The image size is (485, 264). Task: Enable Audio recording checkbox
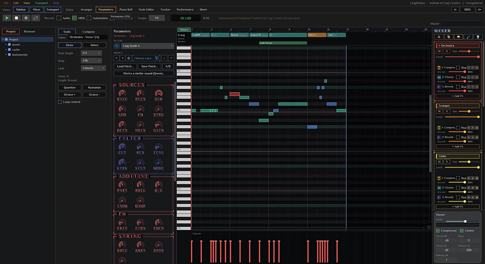[59, 18]
